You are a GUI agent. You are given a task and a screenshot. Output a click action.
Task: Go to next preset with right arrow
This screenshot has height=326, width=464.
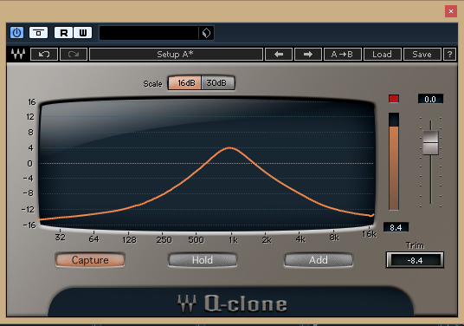point(308,55)
